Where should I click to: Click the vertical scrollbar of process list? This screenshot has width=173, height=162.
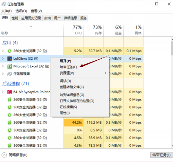click(x=172, y=92)
